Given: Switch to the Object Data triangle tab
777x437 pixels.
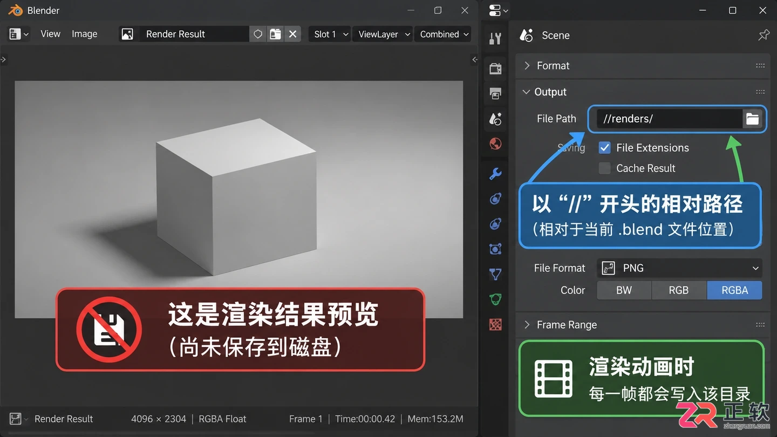Looking at the screenshot, I should pos(495,274).
